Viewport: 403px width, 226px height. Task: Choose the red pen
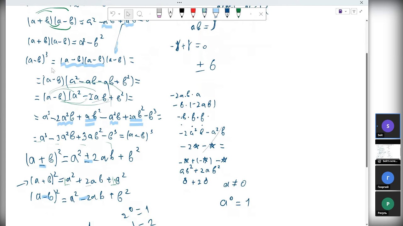pyautogui.click(x=193, y=13)
